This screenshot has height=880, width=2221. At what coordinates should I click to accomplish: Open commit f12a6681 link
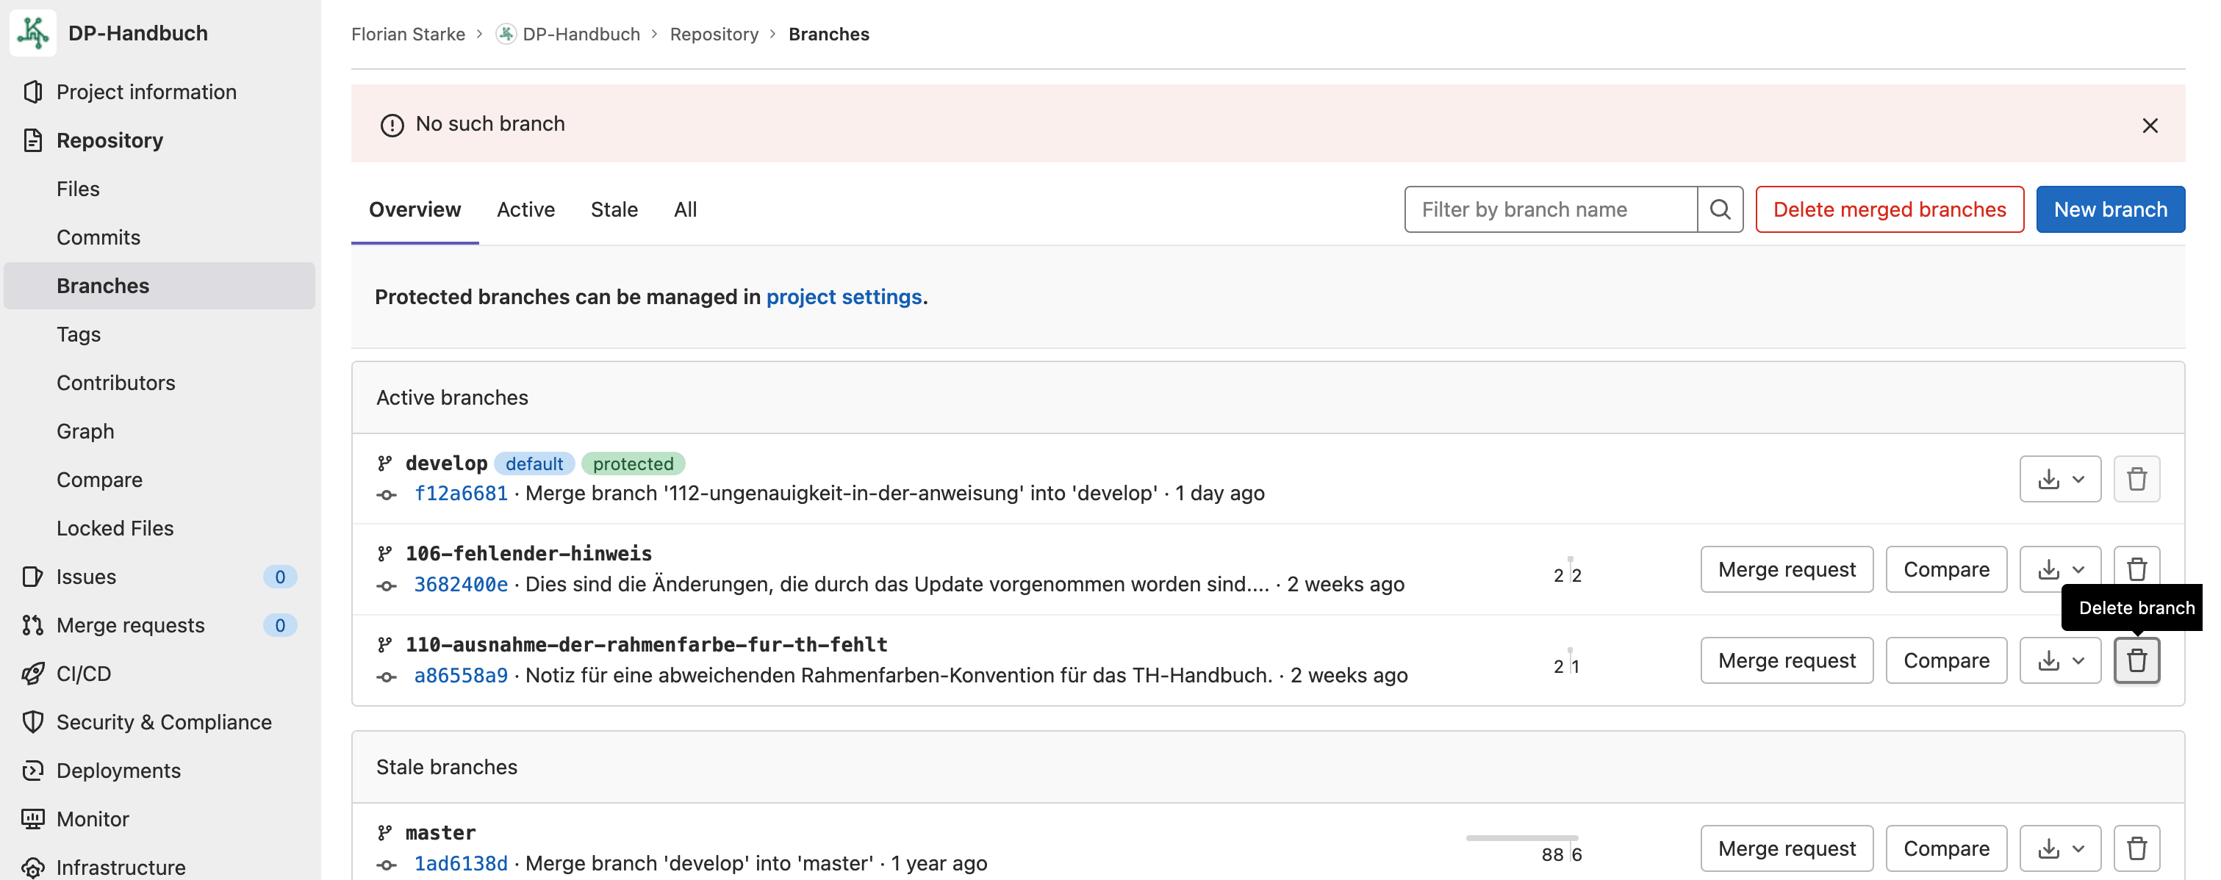click(460, 493)
